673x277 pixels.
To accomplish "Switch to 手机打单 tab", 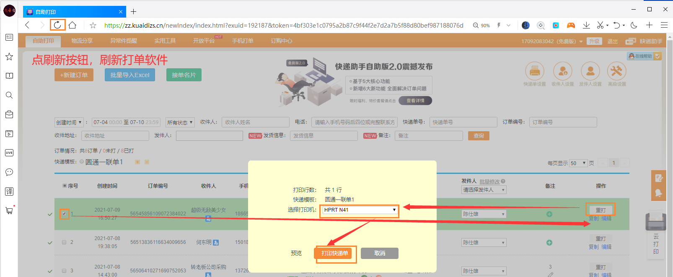I will click(243, 41).
